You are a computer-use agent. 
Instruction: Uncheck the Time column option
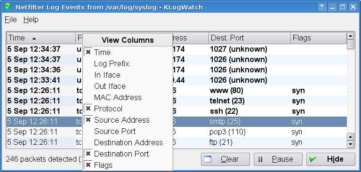coord(128,53)
